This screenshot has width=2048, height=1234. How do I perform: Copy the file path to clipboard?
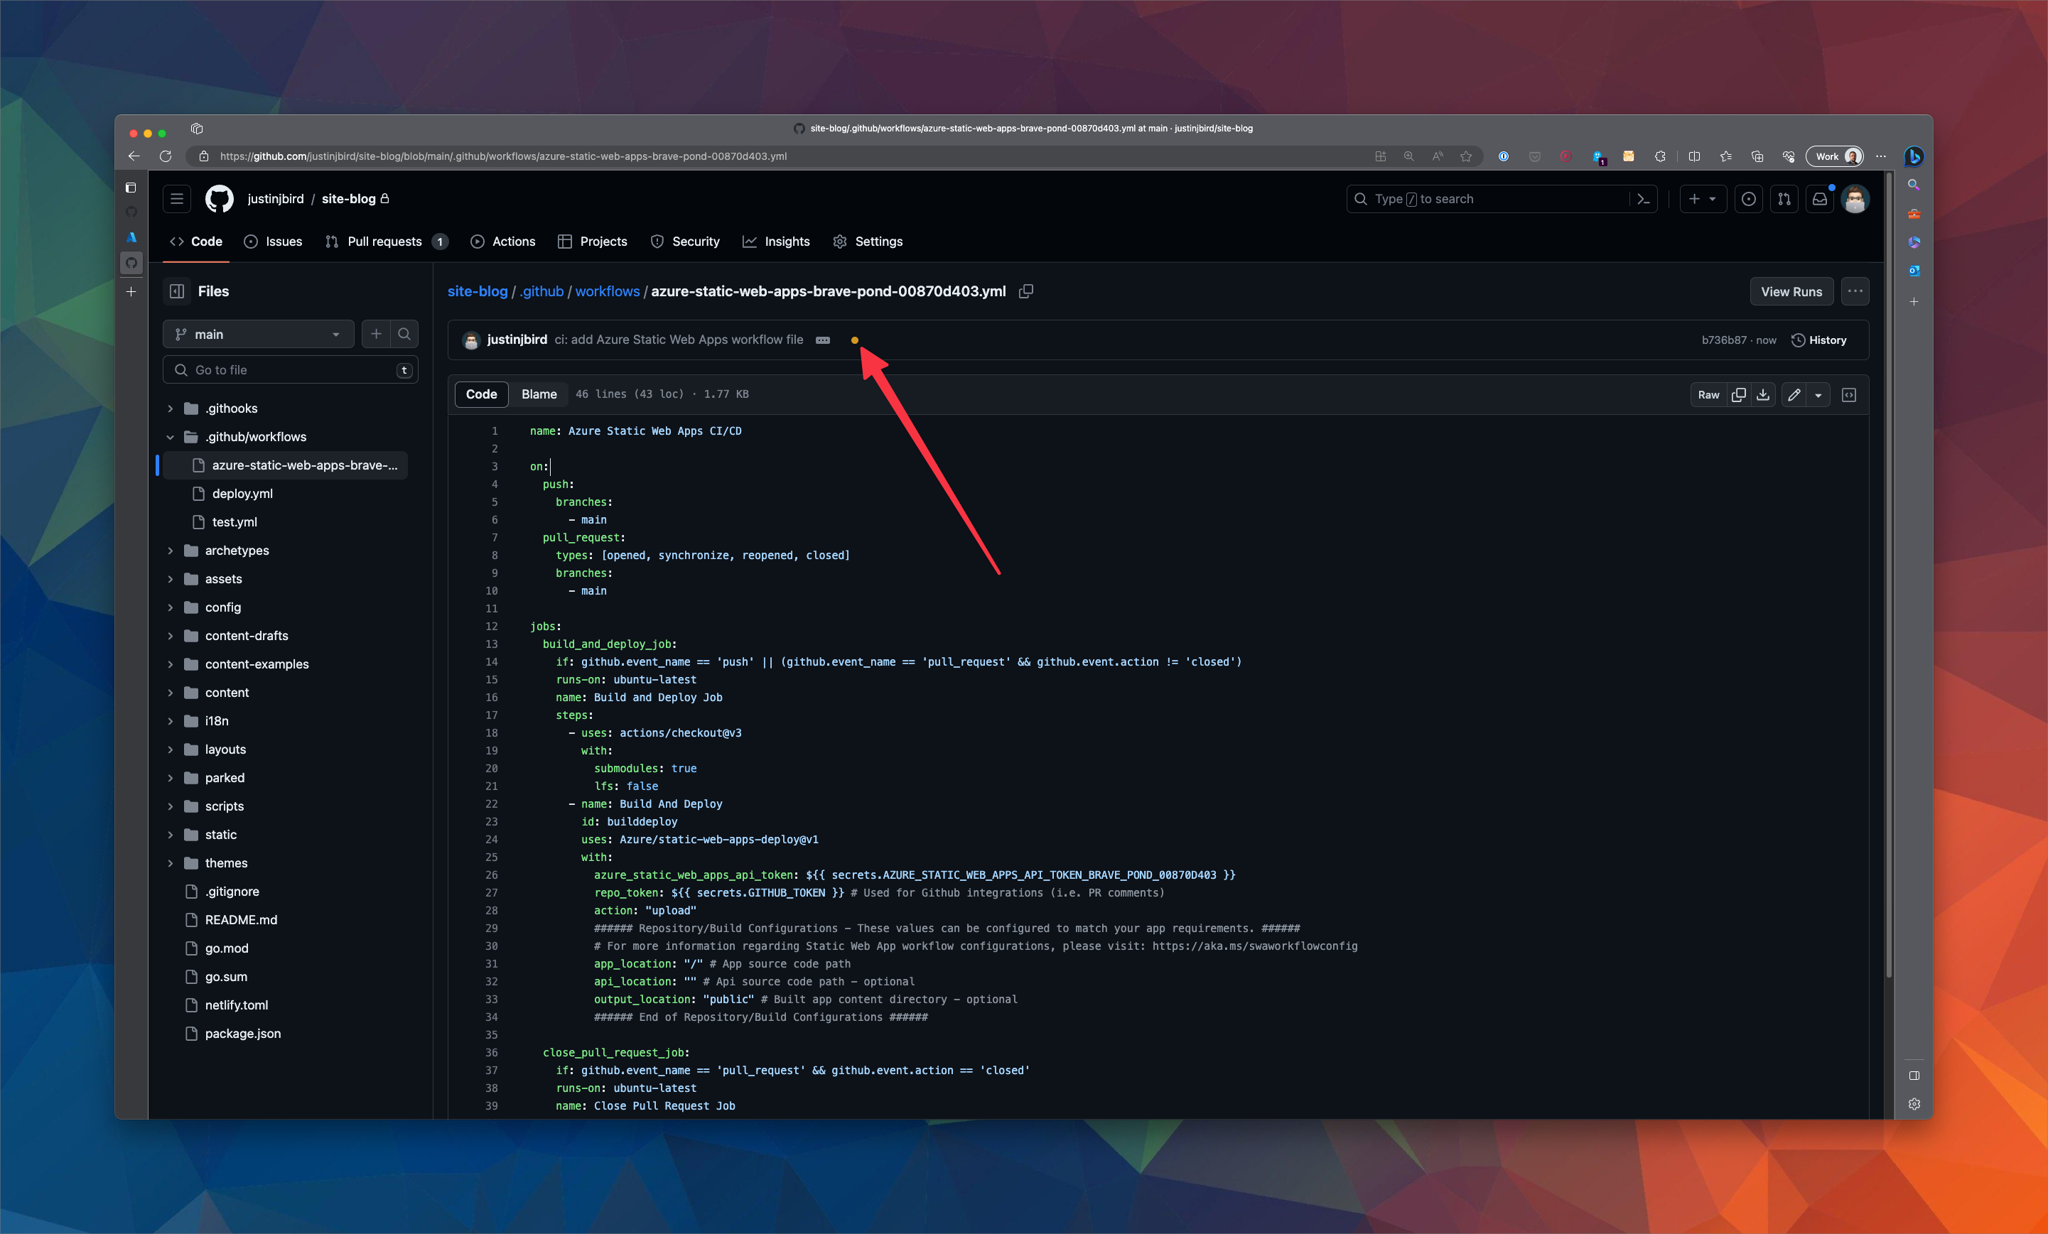[1025, 291]
